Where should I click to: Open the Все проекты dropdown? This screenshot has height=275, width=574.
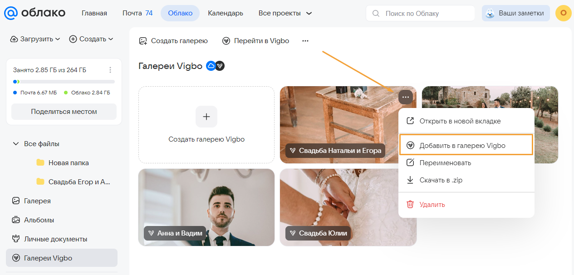pyautogui.click(x=285, y=13)
